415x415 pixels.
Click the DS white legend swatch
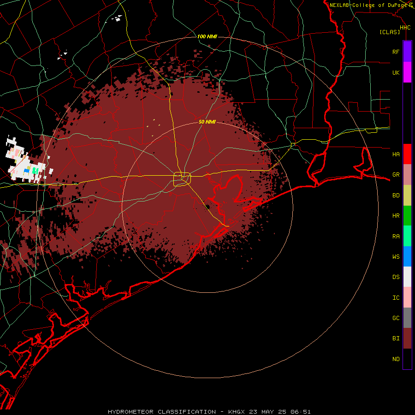[x=407, y=277]
